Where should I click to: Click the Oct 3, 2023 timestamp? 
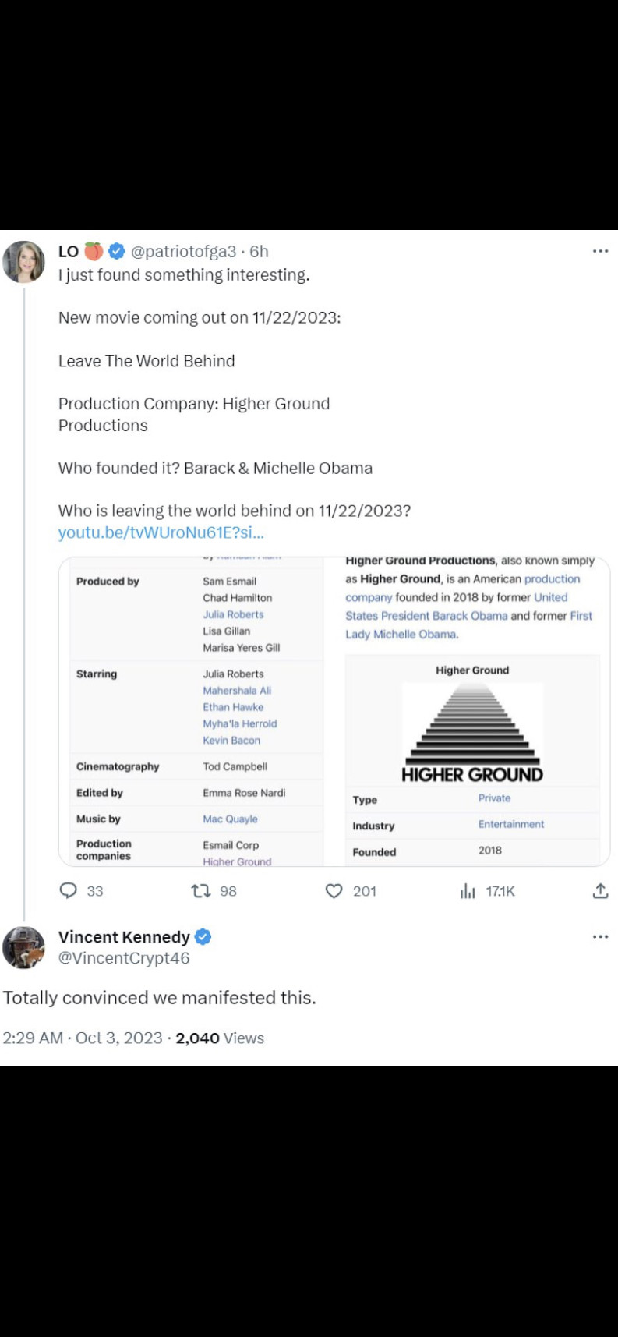[x=119, y=1038]
